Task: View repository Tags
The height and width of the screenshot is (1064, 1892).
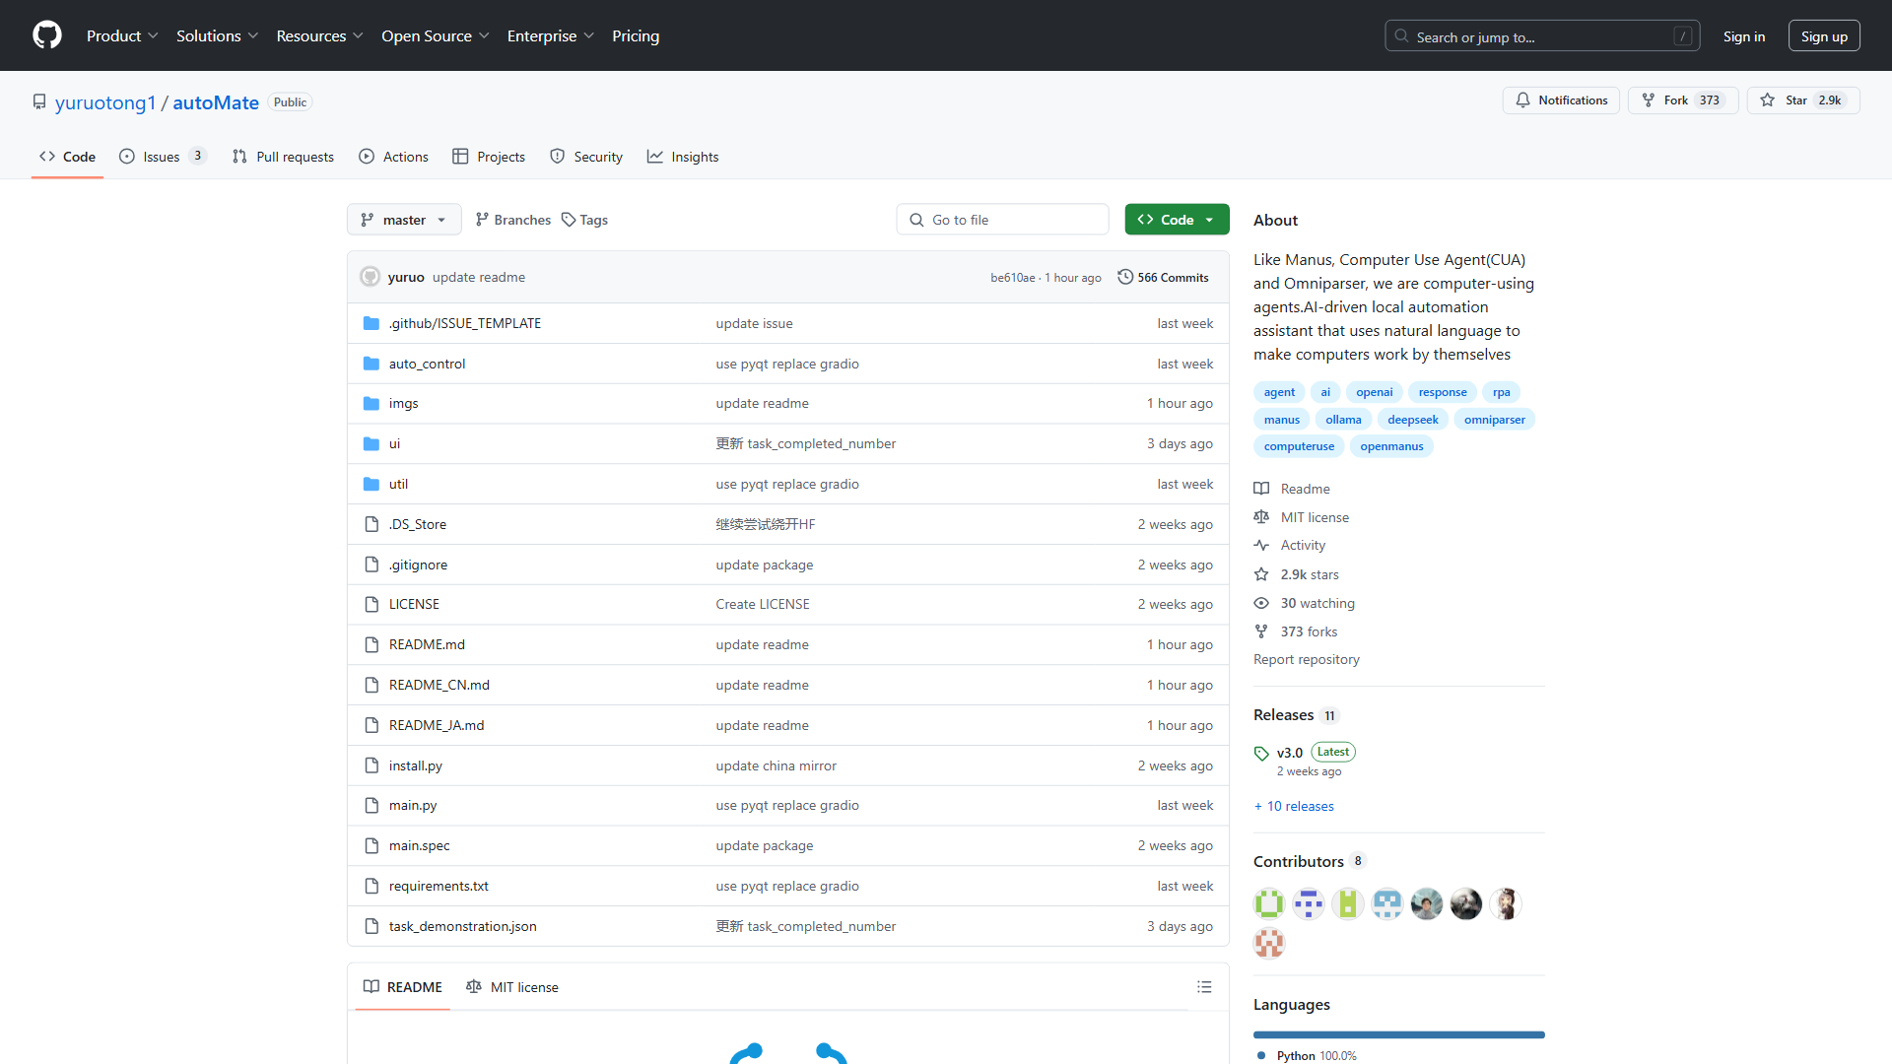Action: pyautogui.click(x=585, y=220)
